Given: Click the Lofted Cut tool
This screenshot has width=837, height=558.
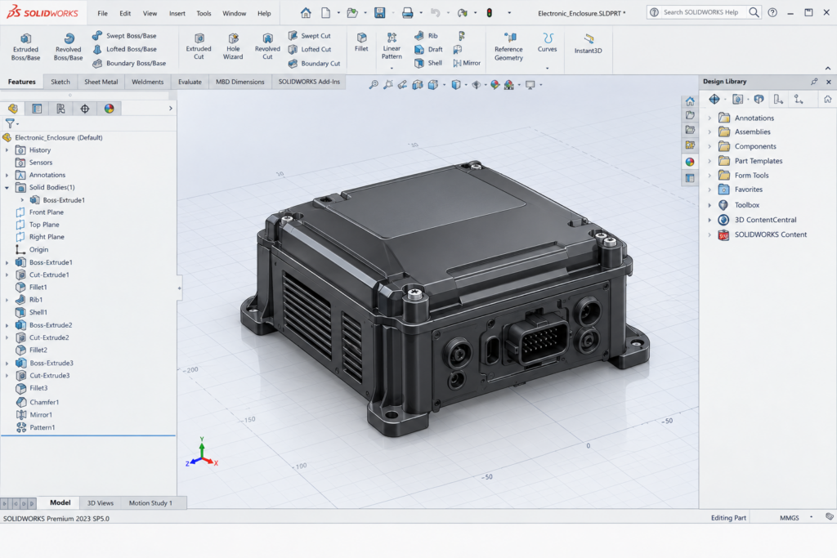Looking at the screenshot, I should [310, 49].
